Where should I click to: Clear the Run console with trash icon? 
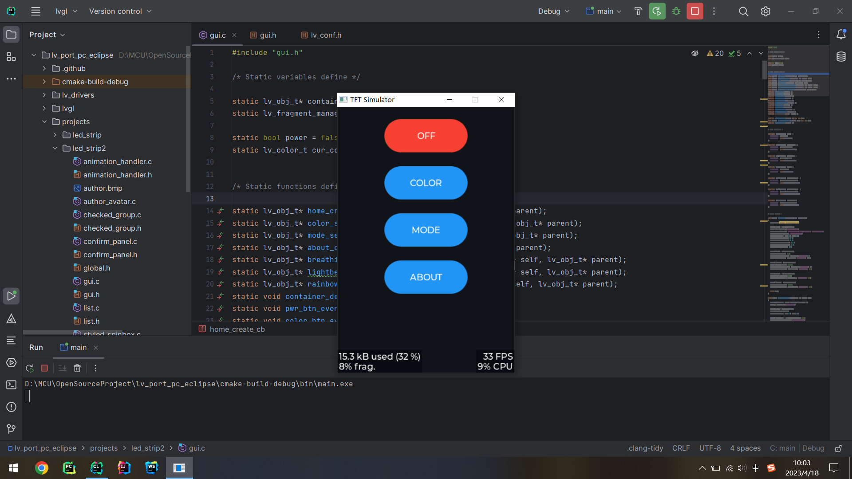(x=77, y=368)
